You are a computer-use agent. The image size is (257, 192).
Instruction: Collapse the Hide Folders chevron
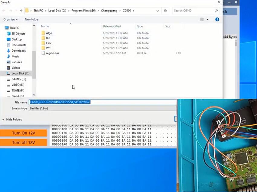click(x=3, y=119)
